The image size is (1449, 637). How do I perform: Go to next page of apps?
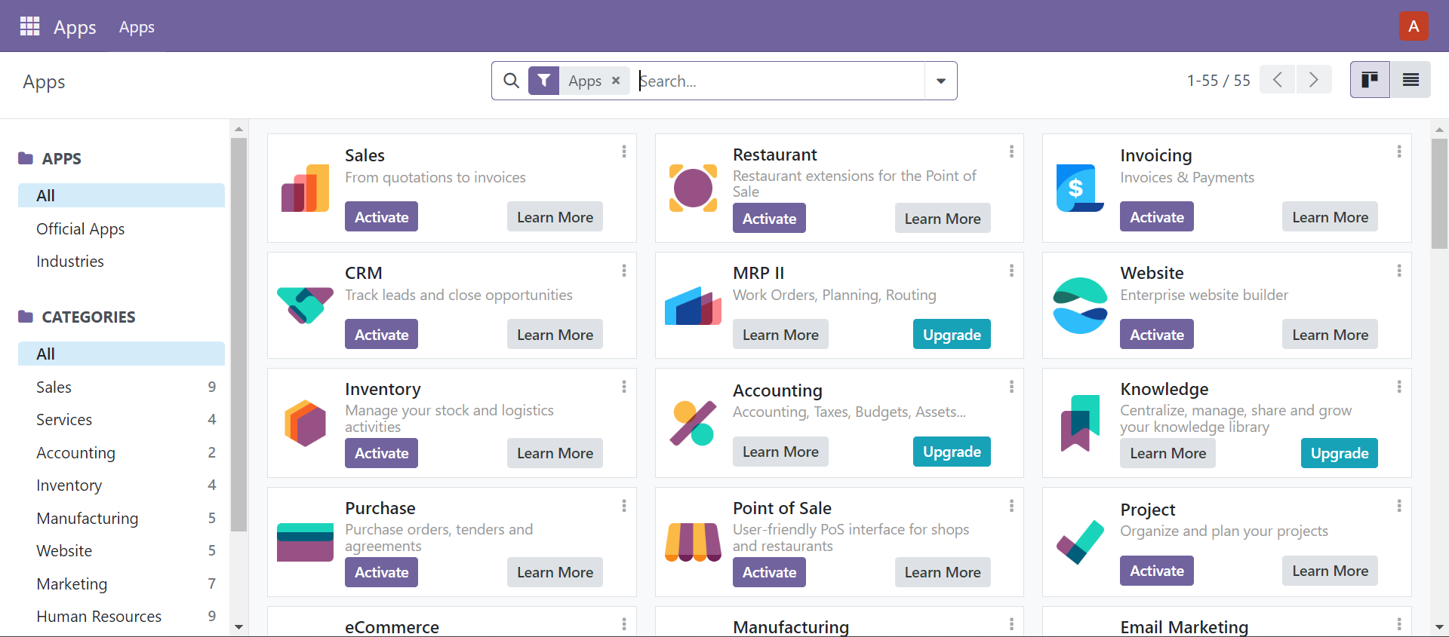click(1314, 79)
